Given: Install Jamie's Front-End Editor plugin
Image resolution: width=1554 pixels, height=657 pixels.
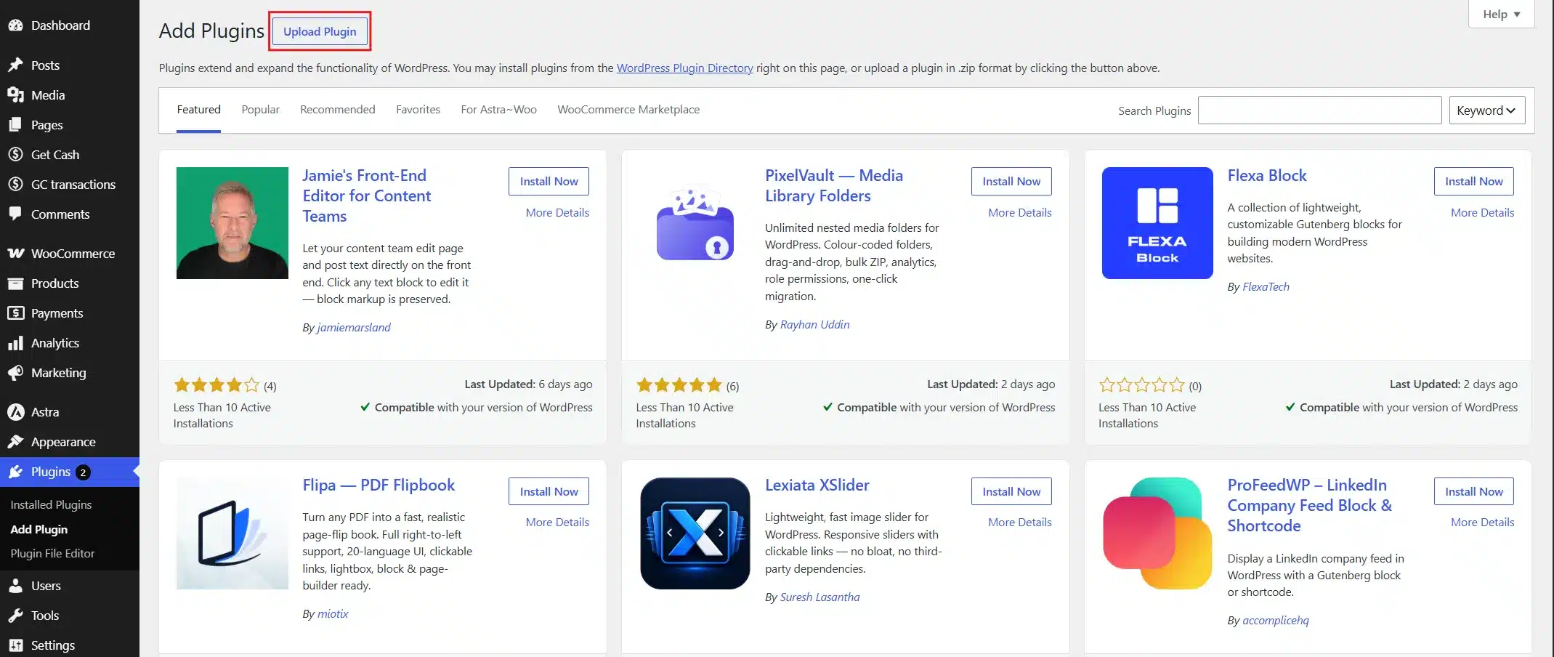Looking at the screenshot, I should [549, 182].
